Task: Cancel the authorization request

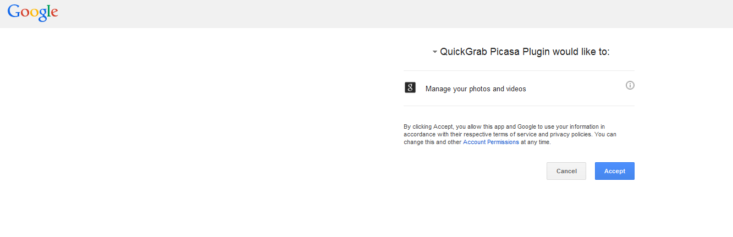Action: click(566, 171)
